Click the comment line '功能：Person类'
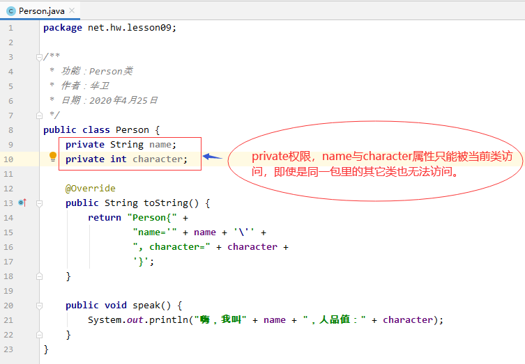The height and width of the screenshot is (364, 525). coord(97,71)
